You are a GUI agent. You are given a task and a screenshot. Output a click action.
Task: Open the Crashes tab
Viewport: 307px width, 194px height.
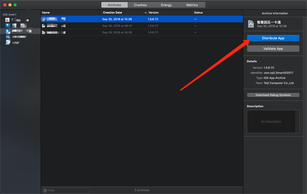(x=140, y=5)
